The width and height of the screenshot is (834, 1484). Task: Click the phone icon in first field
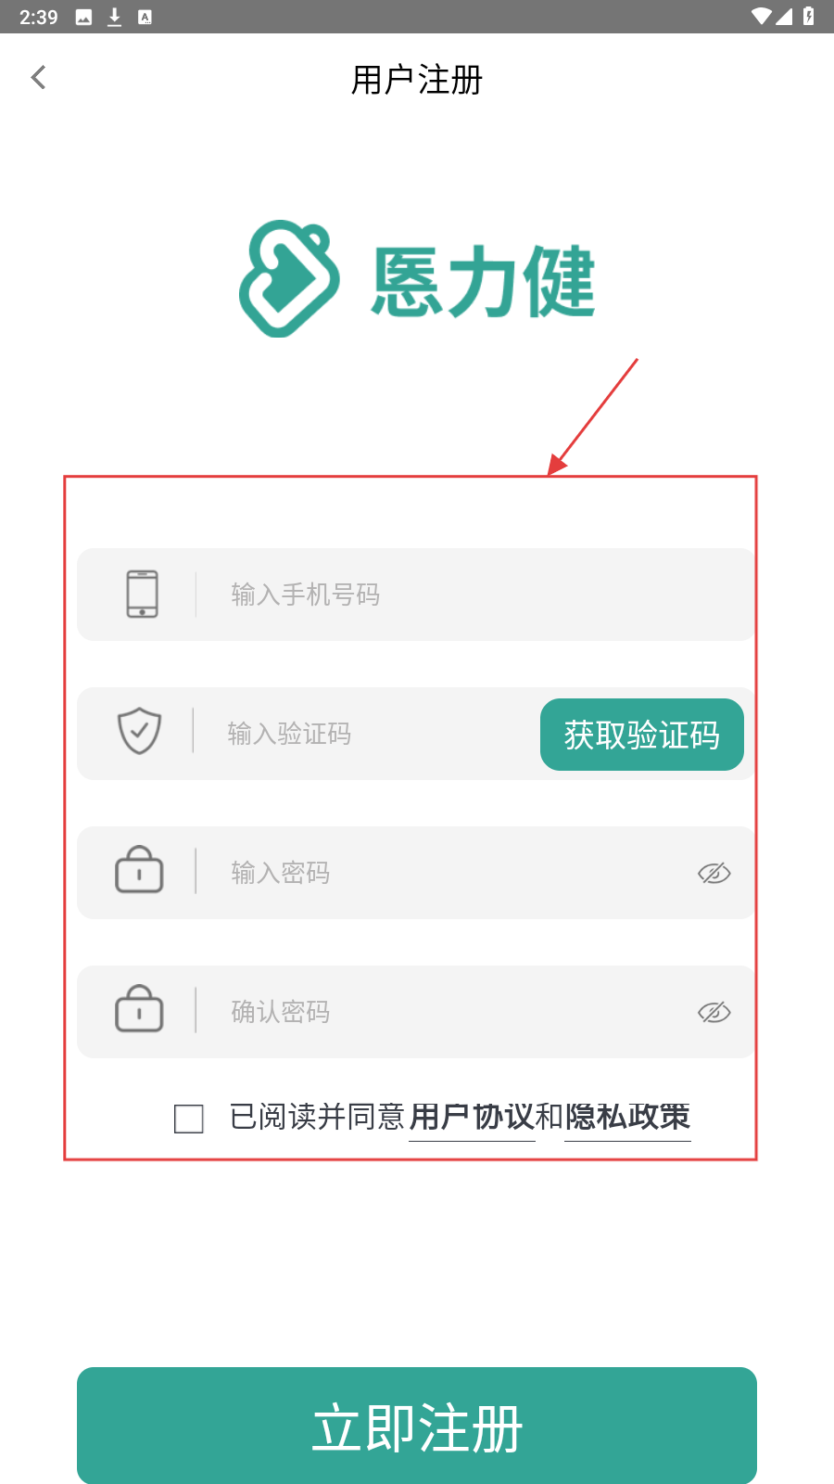tap(142, 594)
